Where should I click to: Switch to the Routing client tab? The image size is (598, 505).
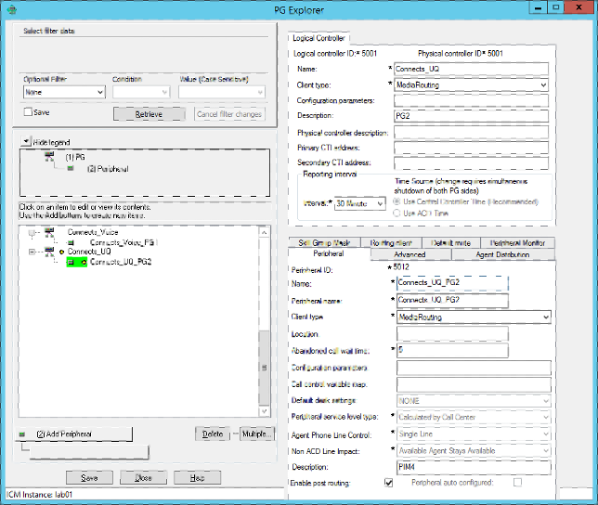point(391,243)
